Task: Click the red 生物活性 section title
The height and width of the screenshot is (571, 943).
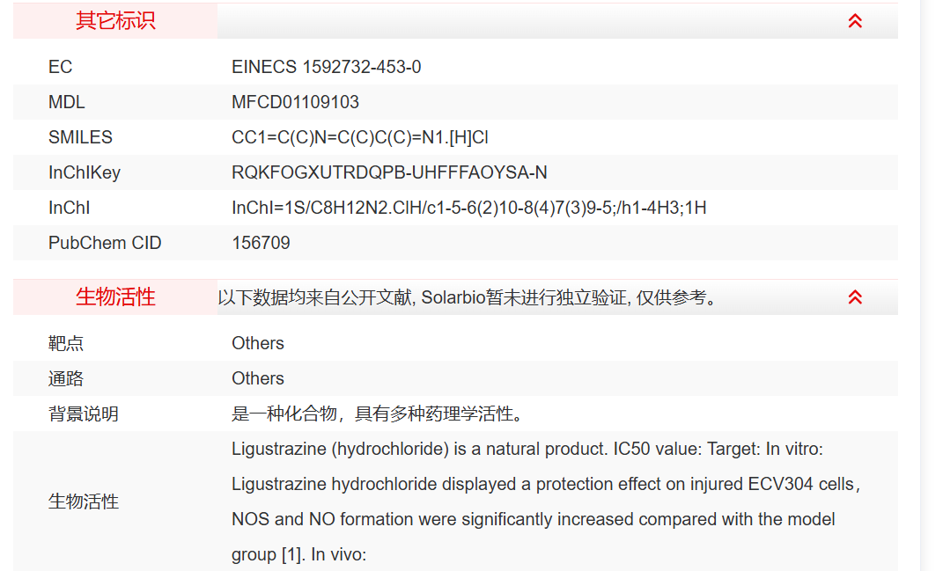Action: pos(115,297)
